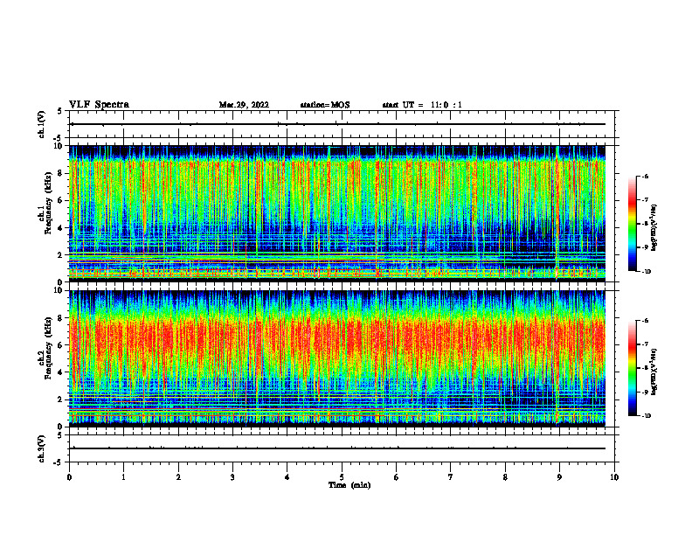Select ch.1 colorbar log(PSD) label

pos(654,228)
